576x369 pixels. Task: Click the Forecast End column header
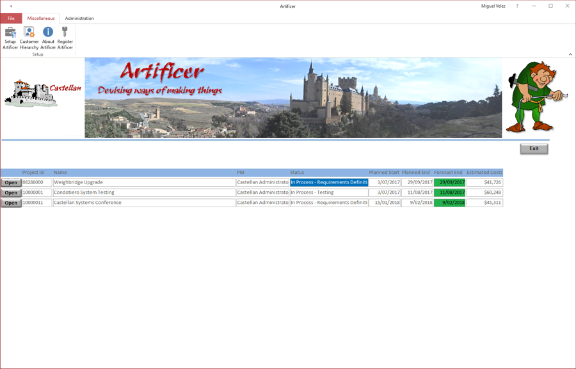point(448,172)
